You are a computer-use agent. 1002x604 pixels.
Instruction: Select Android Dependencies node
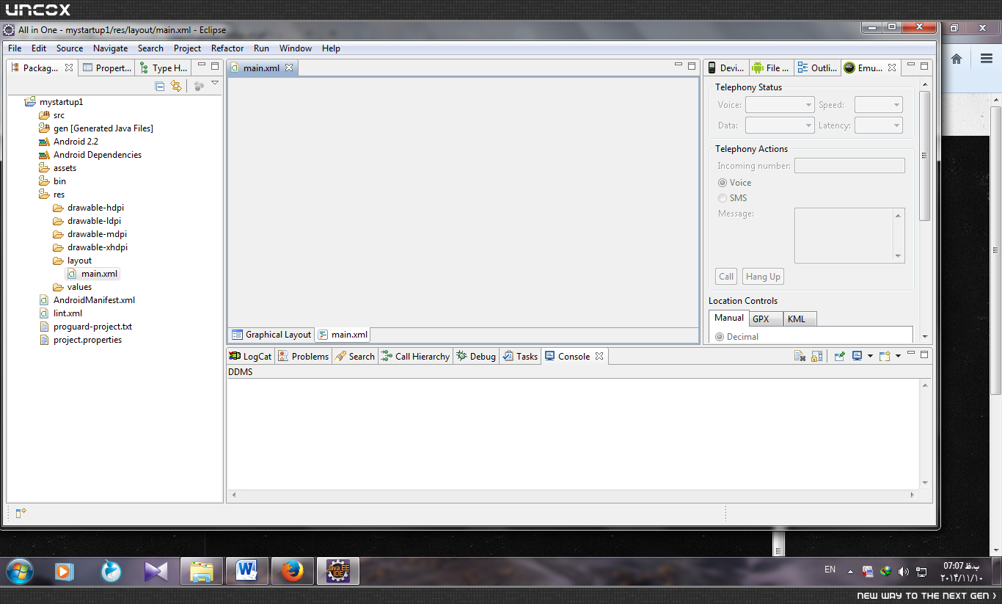coord(90,155)
